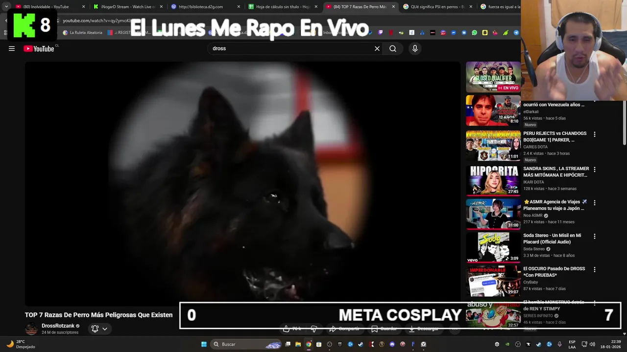627x352 pixels.
Task: Close the iNogarD Stream tab
Action: coord(161,7)
